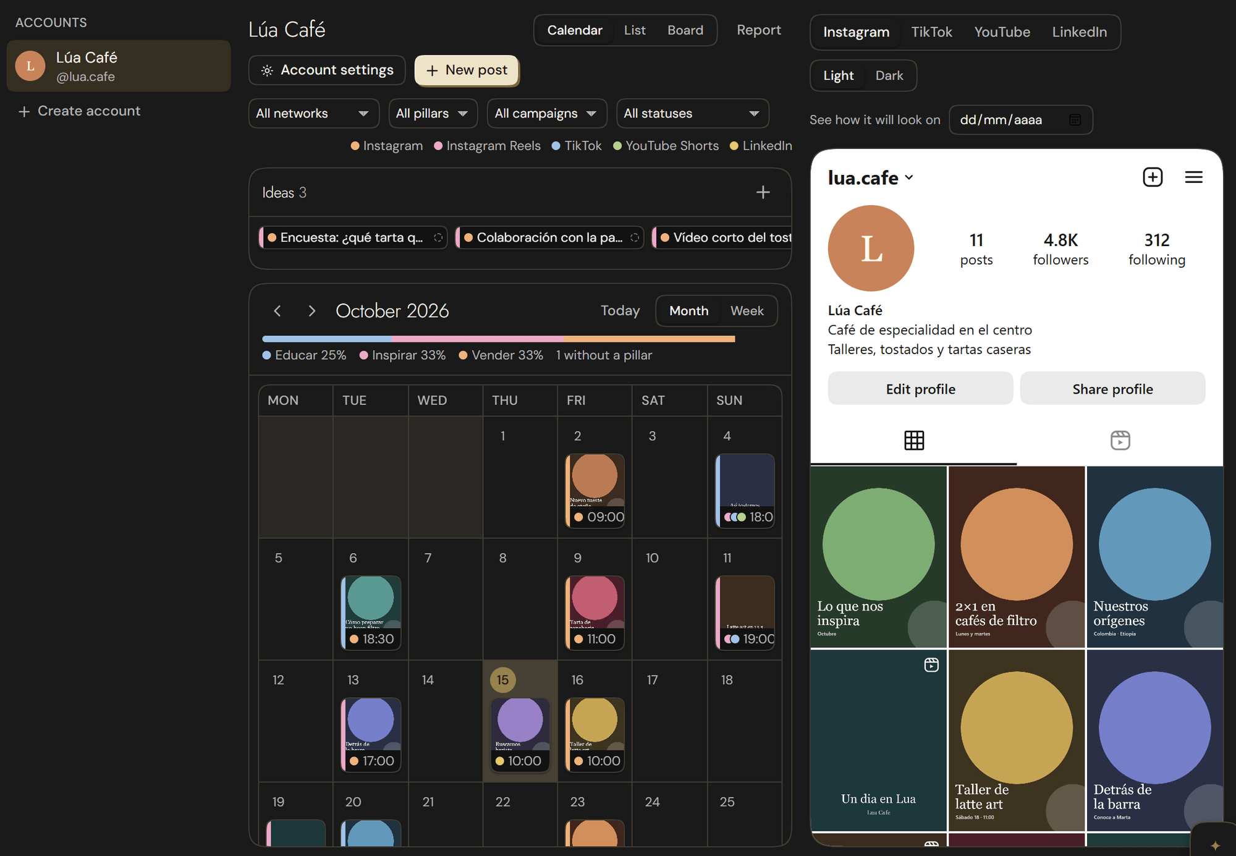The width and height of the screenshot is (1236, 856).
Task: Toggle the calendar to Week view
Action: coord(747,311)
